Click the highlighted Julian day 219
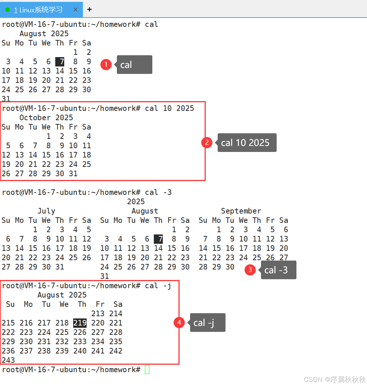 click(x=80, y=323)
